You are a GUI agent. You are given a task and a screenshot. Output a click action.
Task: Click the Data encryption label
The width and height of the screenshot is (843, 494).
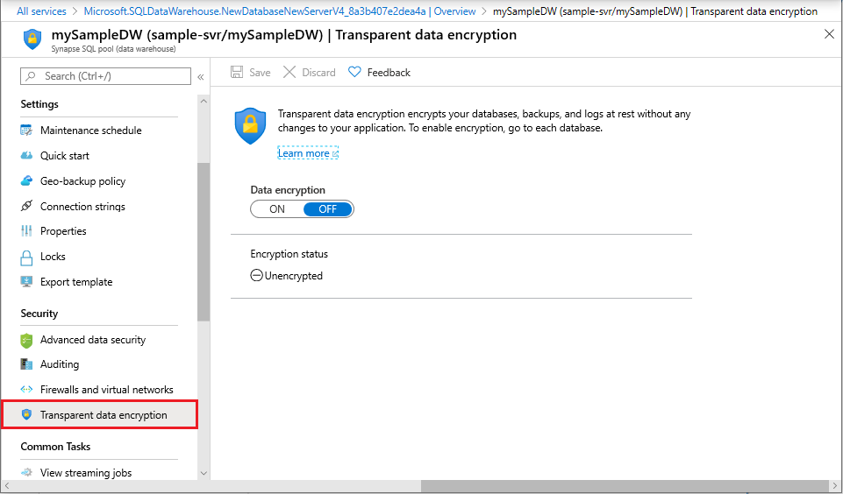pos(288,190)
